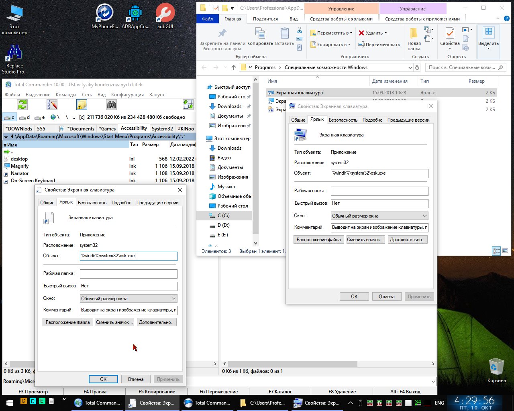Click the scissors cut icon in the ribbon

[x=299, y=30]
